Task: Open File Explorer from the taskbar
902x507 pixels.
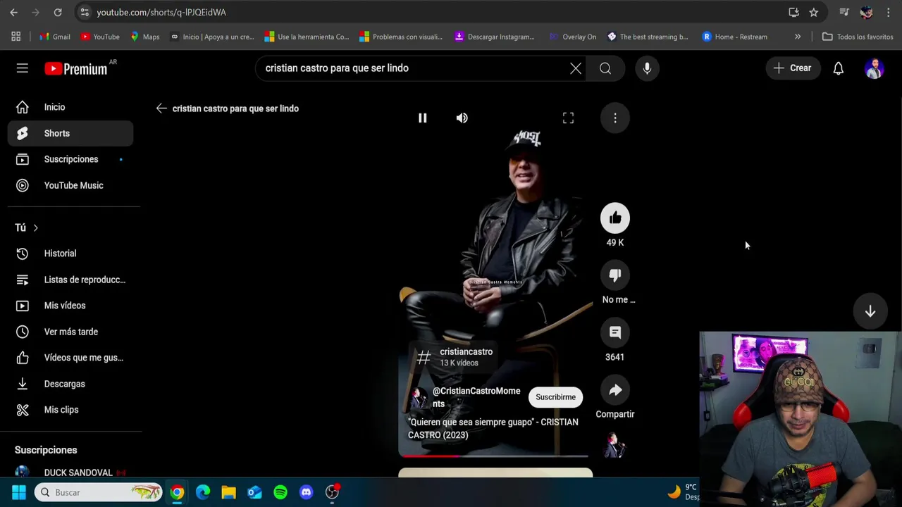Action: pos(228,492)
